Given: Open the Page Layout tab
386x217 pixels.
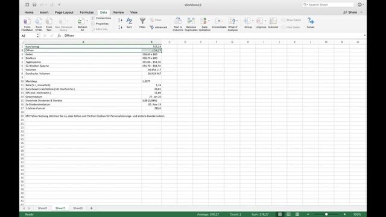Looking at the screenshot, I should point(64,12).
